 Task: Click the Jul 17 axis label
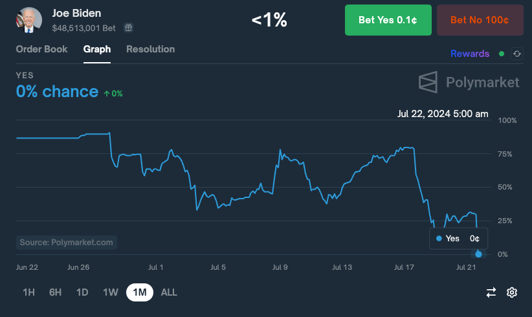(x=404, y=267)
